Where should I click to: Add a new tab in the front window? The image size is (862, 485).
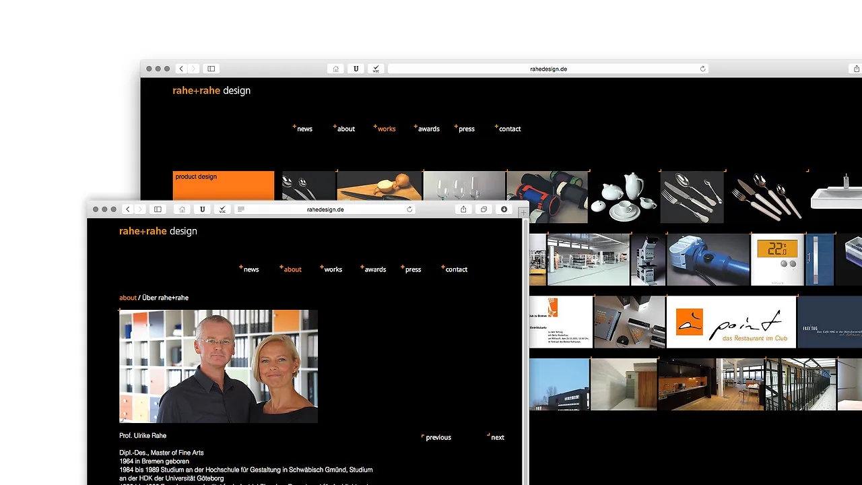pyautogui.click(x=523, y=212)
